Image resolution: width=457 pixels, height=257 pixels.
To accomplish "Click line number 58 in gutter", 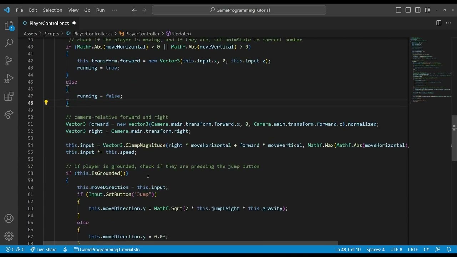I will pyautogui.click(x=31, y=173).
